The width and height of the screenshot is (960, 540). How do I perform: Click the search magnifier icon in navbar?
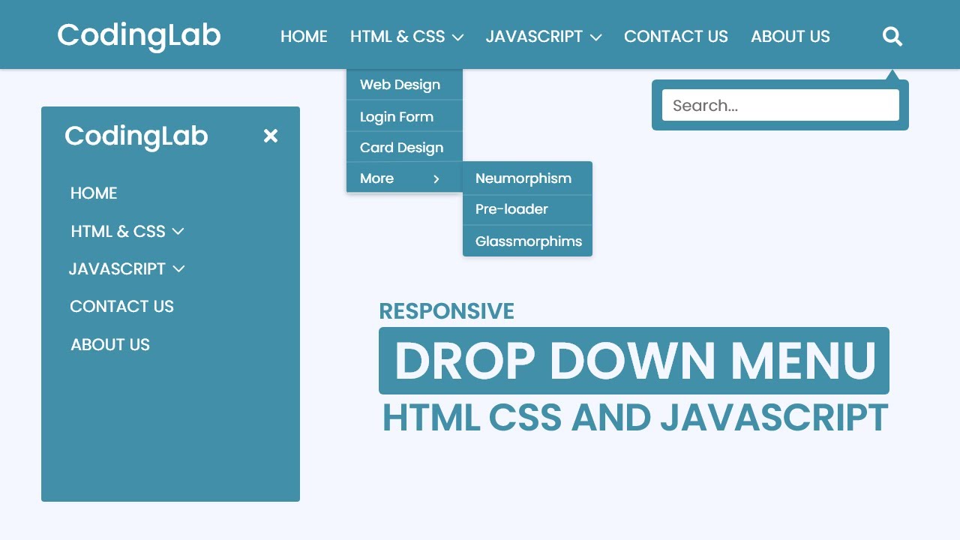(x=892, y=36)
